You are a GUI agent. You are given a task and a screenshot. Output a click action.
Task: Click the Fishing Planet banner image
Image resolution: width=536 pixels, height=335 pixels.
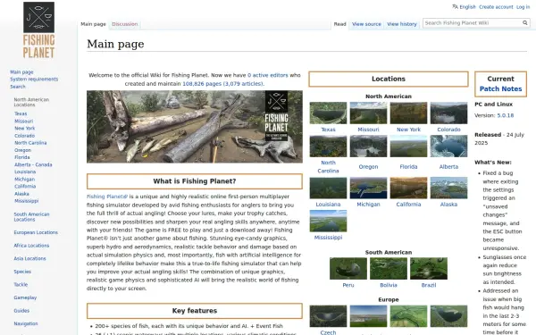click(195, 127)
